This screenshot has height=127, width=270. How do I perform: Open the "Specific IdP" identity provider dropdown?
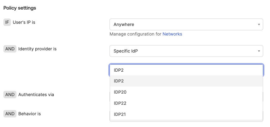pyautogui.click(x=186, y=51)
